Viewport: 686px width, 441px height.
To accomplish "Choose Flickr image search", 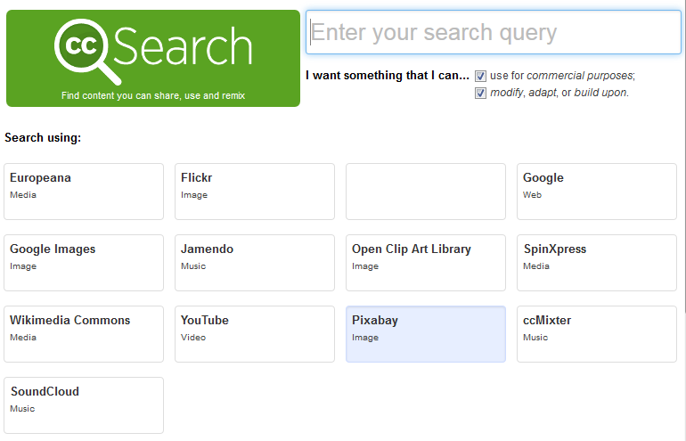I will click(255, 192).
